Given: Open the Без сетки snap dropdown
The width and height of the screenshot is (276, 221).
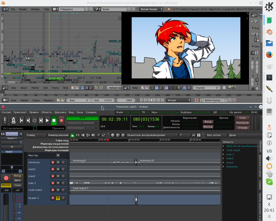Looking at the screenshot, I should [216, 135].
